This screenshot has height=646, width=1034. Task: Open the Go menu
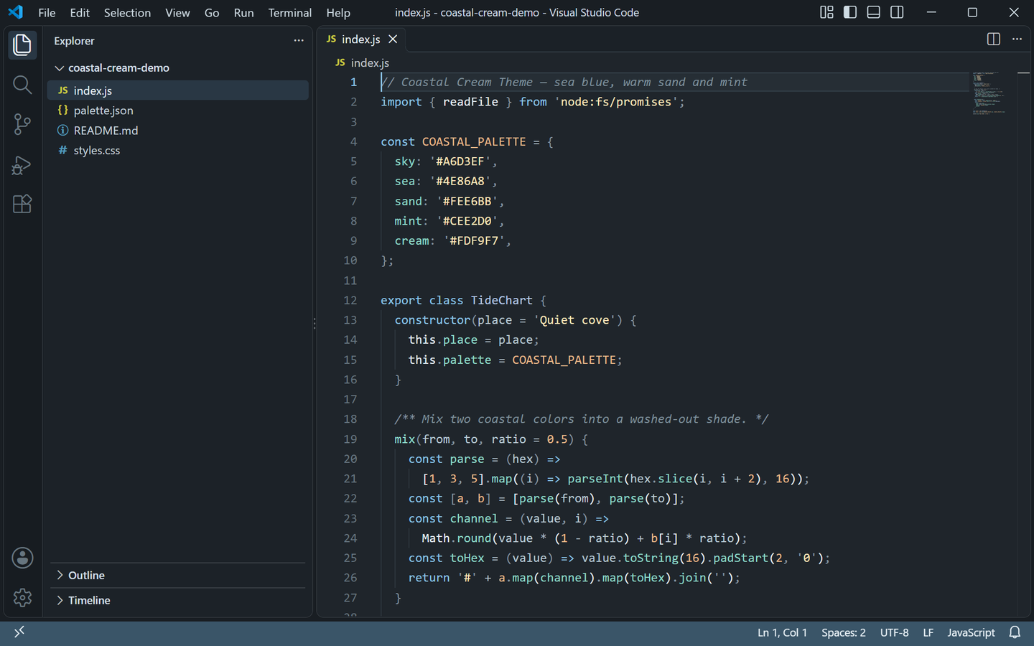(x=212, y=12)
